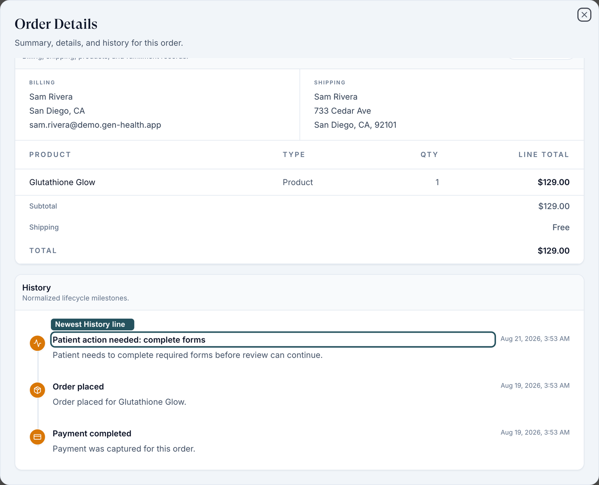Click the timestamp next to Order placed

[535, 385]
